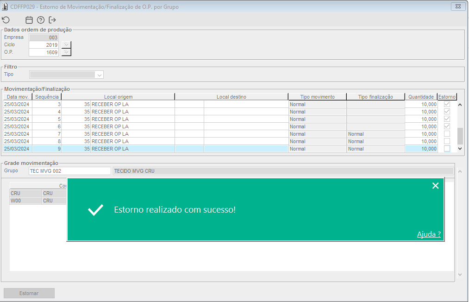469x302 pixels.
Task: Click the TECIDO MVG CRU description field
Action: 283,171
